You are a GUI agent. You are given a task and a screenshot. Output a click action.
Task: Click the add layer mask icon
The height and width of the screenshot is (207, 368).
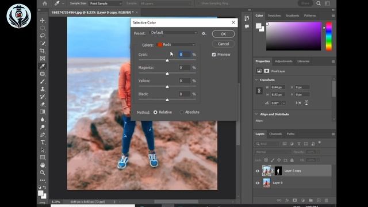(x=295, y=200)
